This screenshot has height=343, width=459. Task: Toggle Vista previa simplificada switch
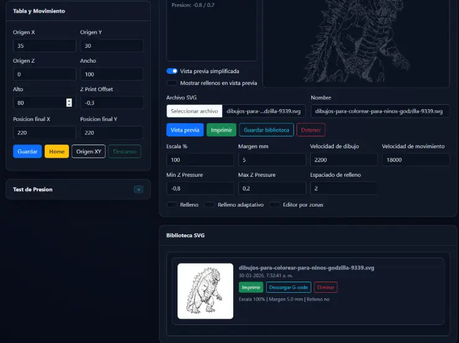(172, 71)
